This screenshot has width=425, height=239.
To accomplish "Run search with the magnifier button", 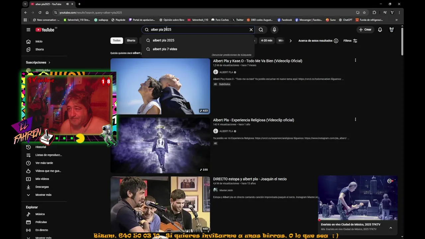I will coord(261,30).
